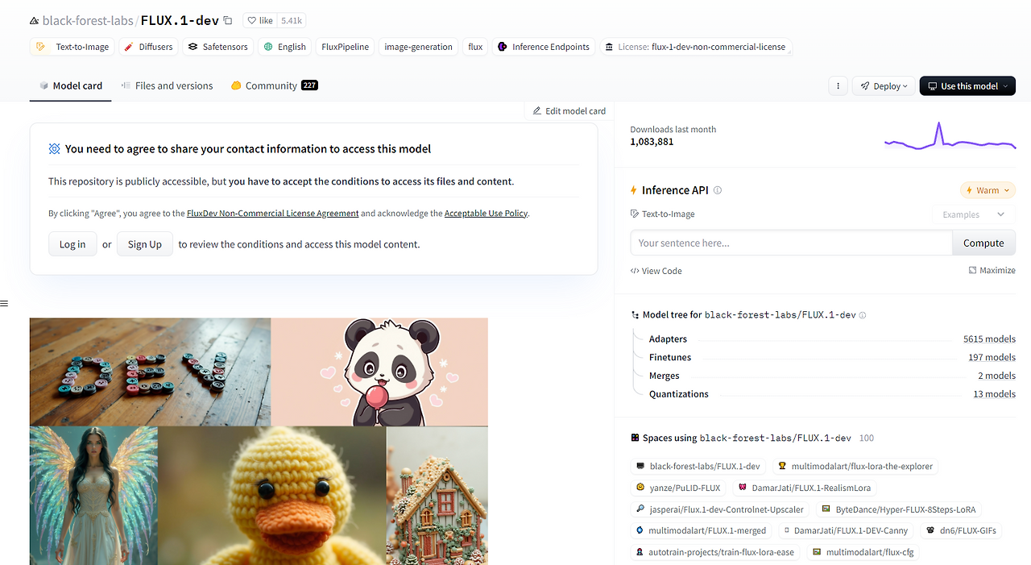1031x565 pixels.
Task: Click the Log in button
Action: (72, 244)
